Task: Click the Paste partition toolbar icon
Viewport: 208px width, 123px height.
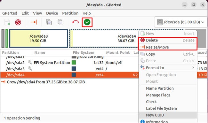Action: point(60,22)
